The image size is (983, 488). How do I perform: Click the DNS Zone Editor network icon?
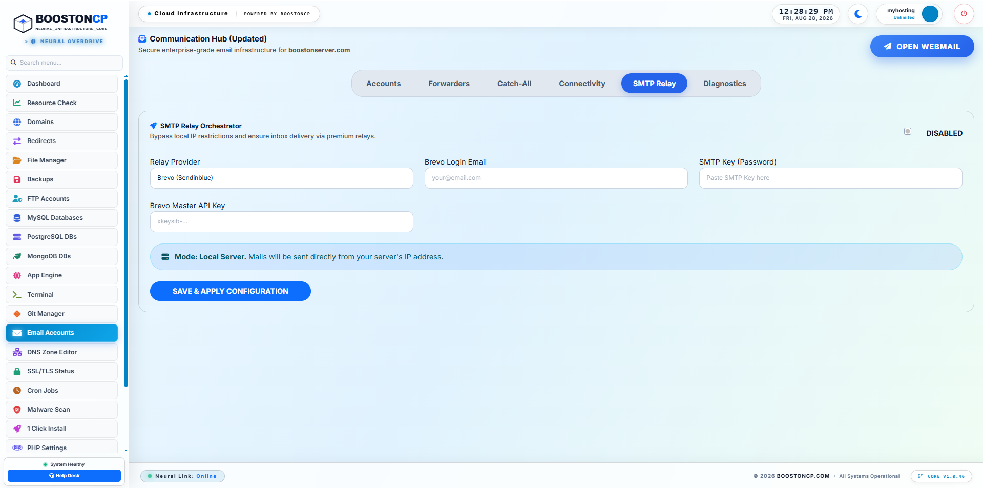click(17, 352)
